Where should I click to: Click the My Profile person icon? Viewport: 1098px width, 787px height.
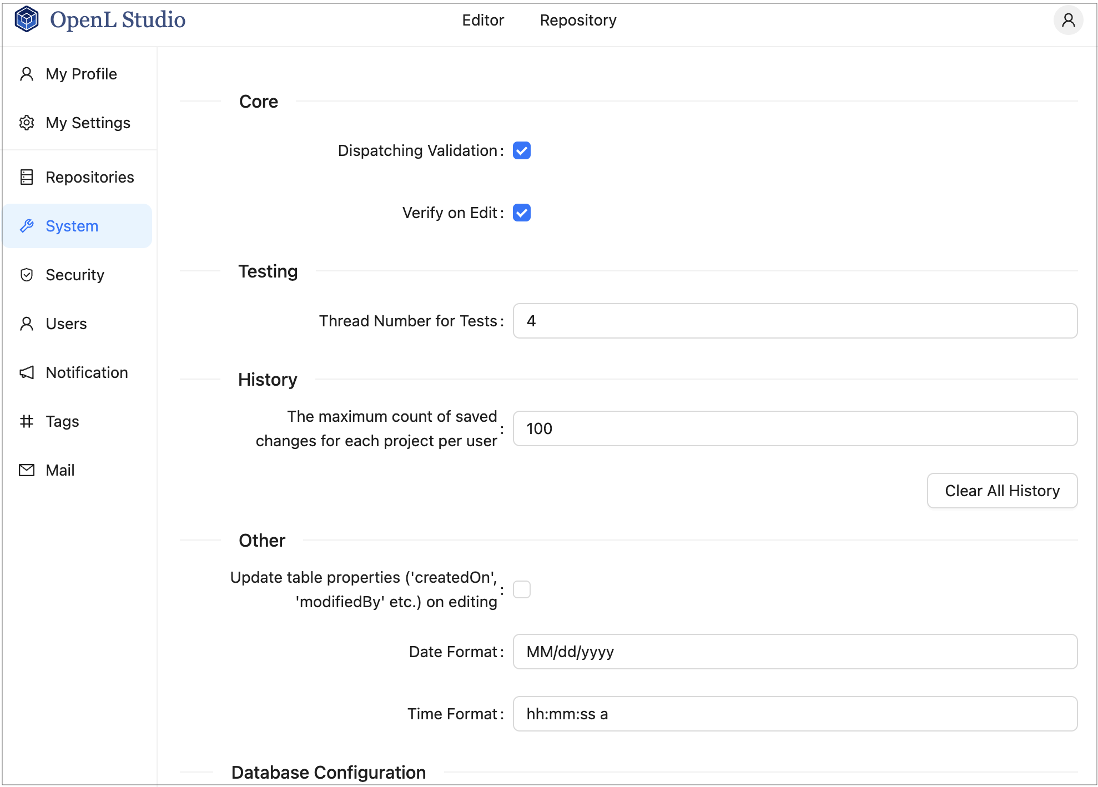(27, 74)
